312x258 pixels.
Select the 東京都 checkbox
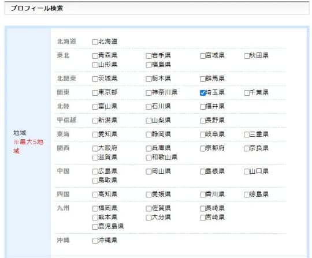point(95,93)
